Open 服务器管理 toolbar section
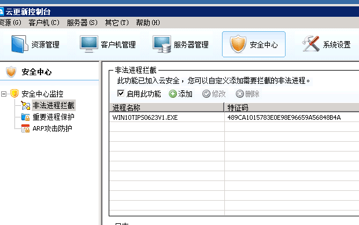 click(180, 44)
